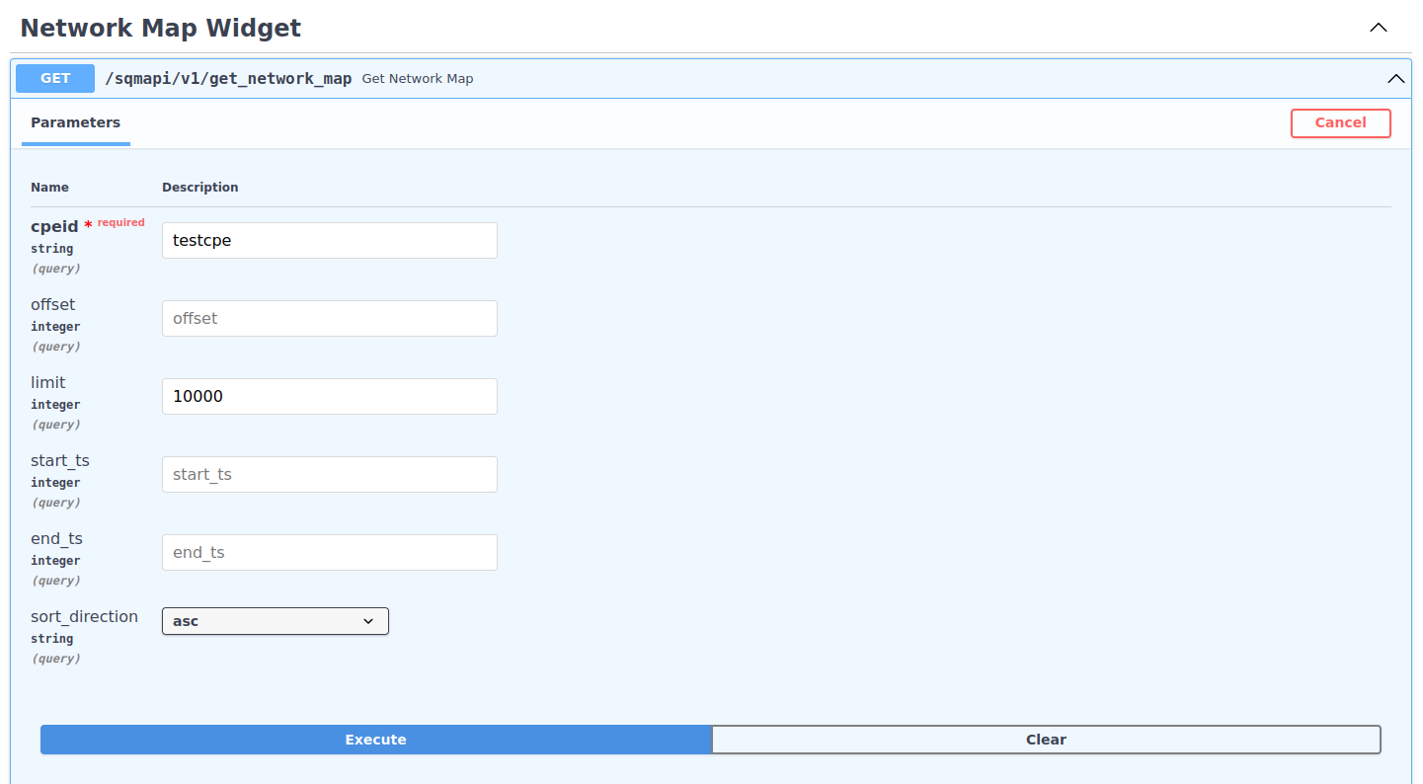Cancel the try-it-out mode

click(1340, 123)
